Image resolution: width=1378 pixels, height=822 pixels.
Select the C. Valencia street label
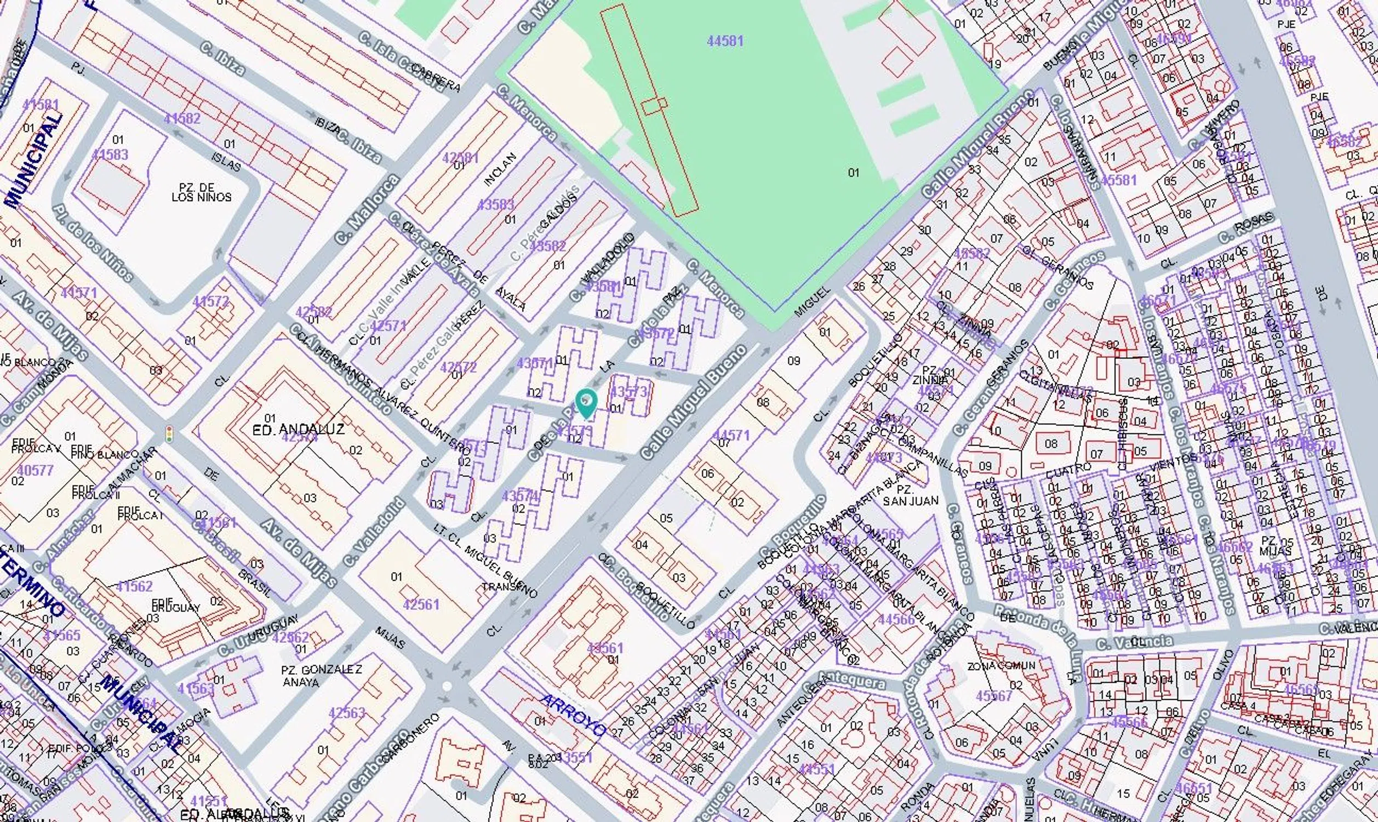[x=1134, y=643]
